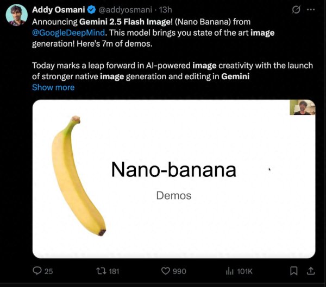This screenshot has height=287, width=326.
Task: Expand the tweet with Show more
Action: coord(53,87)
